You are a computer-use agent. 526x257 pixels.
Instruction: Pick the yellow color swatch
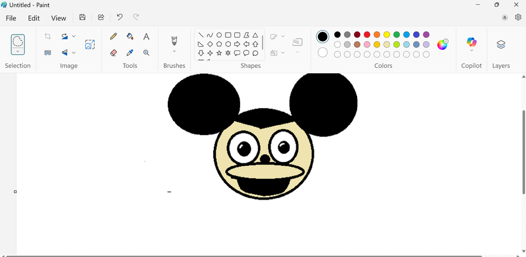pos(387,35)
